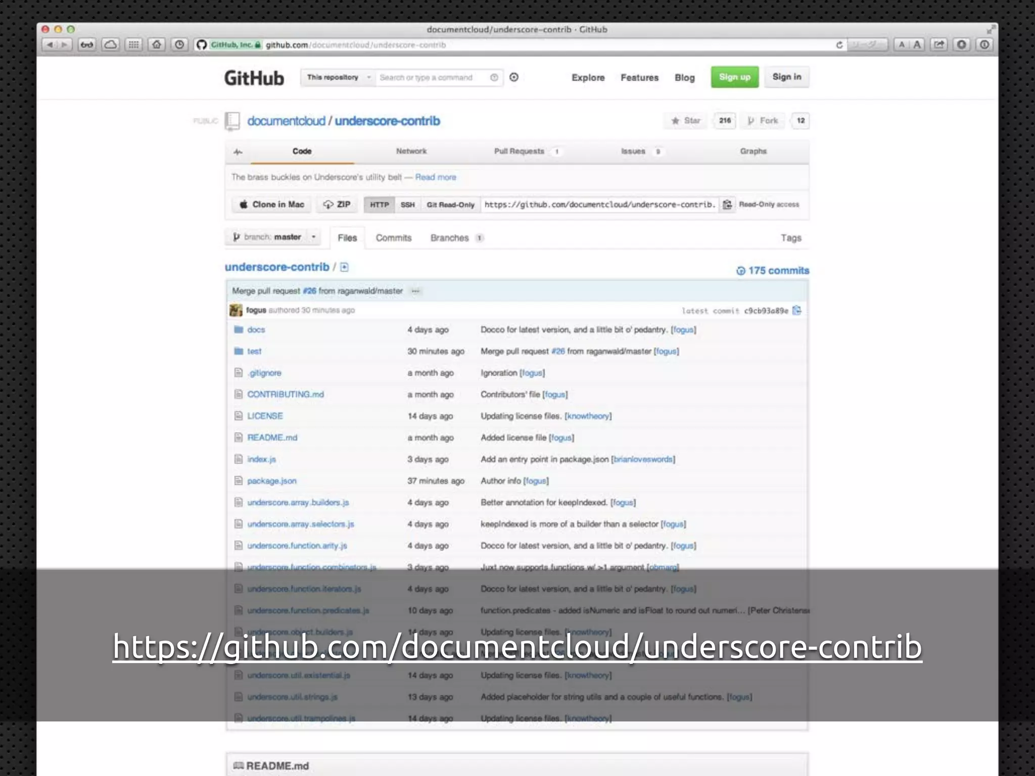The height and width of the screenshot is (776, 1035).
Task: Click fogus avatar thumbnail
Action: tap(236, 310)
